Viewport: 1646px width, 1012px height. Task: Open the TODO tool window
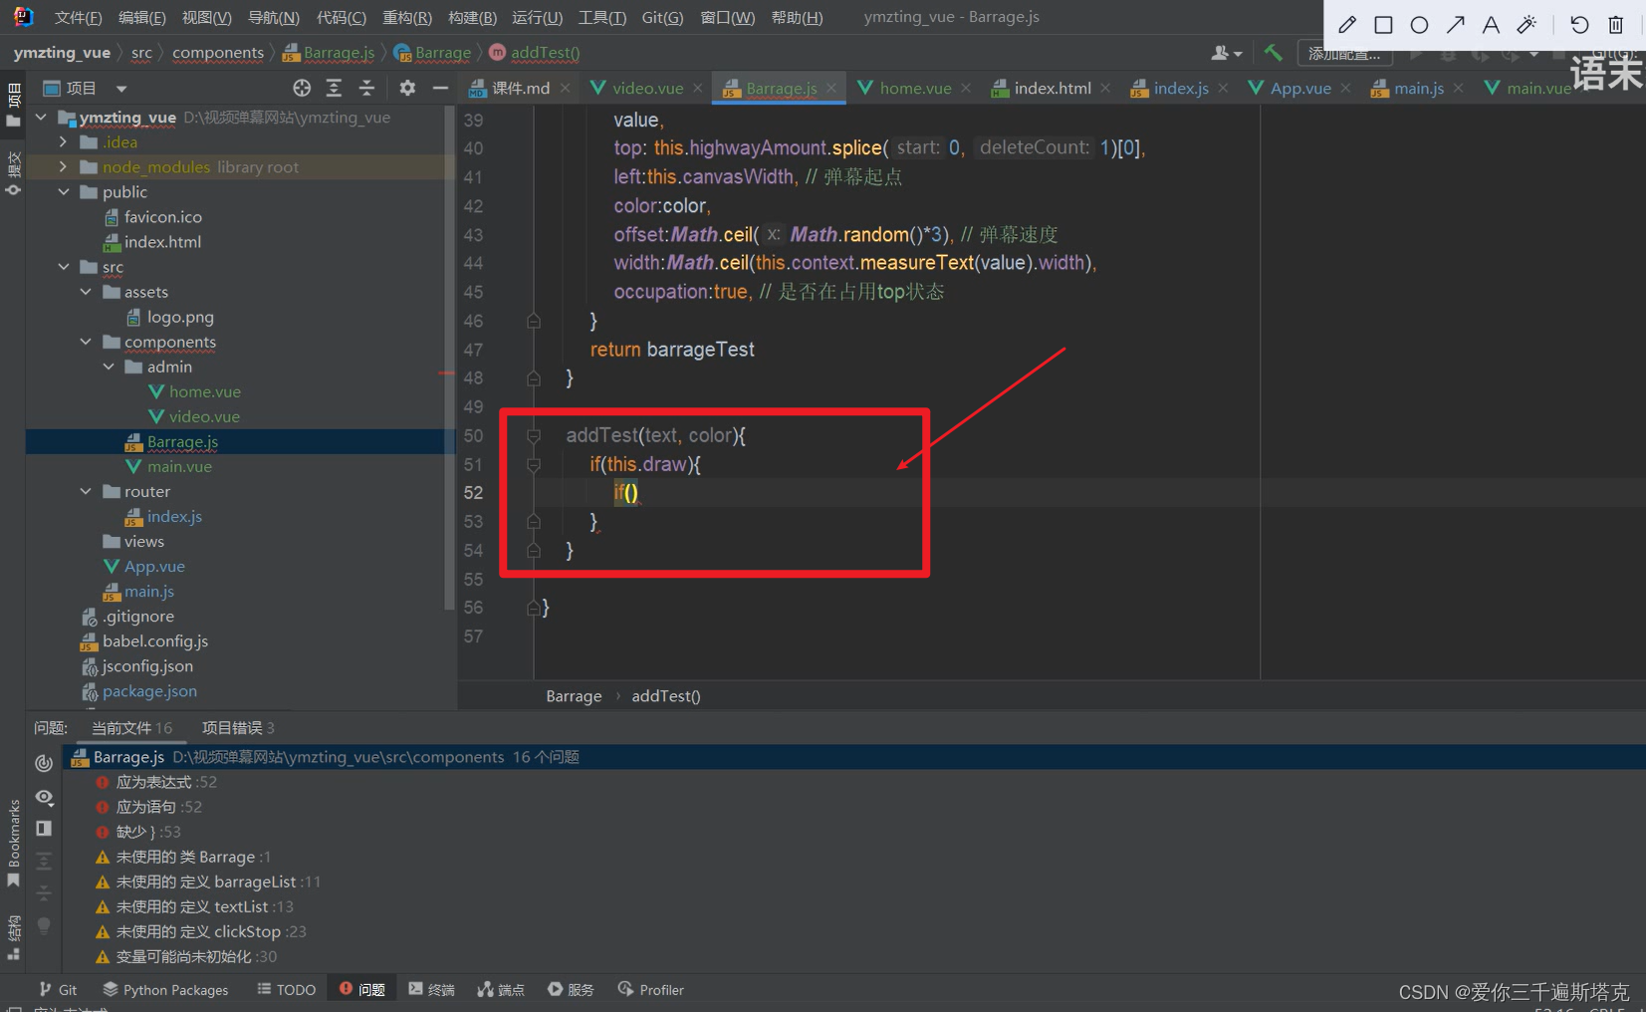pos(287,989)
